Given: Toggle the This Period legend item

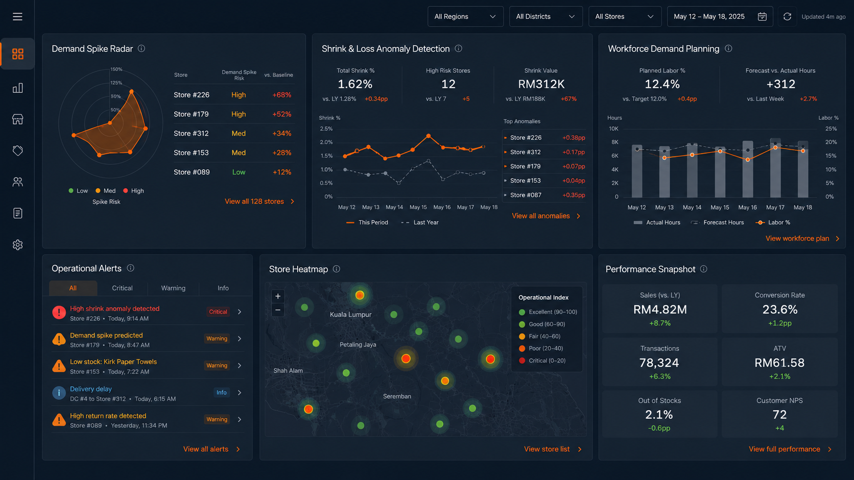Looking at the screenshot, I should (367, 222).
